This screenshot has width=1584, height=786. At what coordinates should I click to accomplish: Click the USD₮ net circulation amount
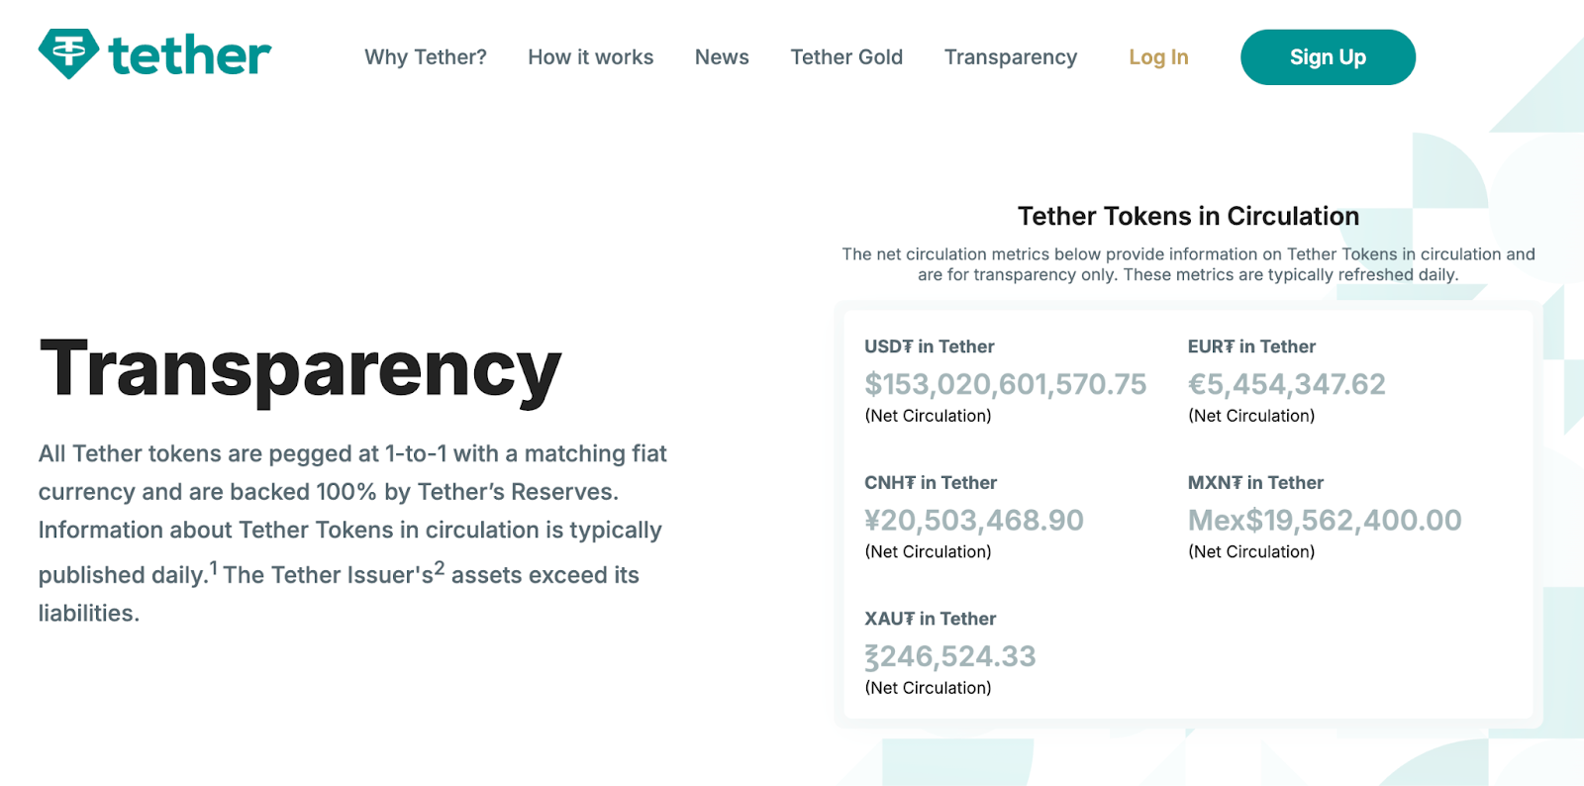click(1005, 384)
